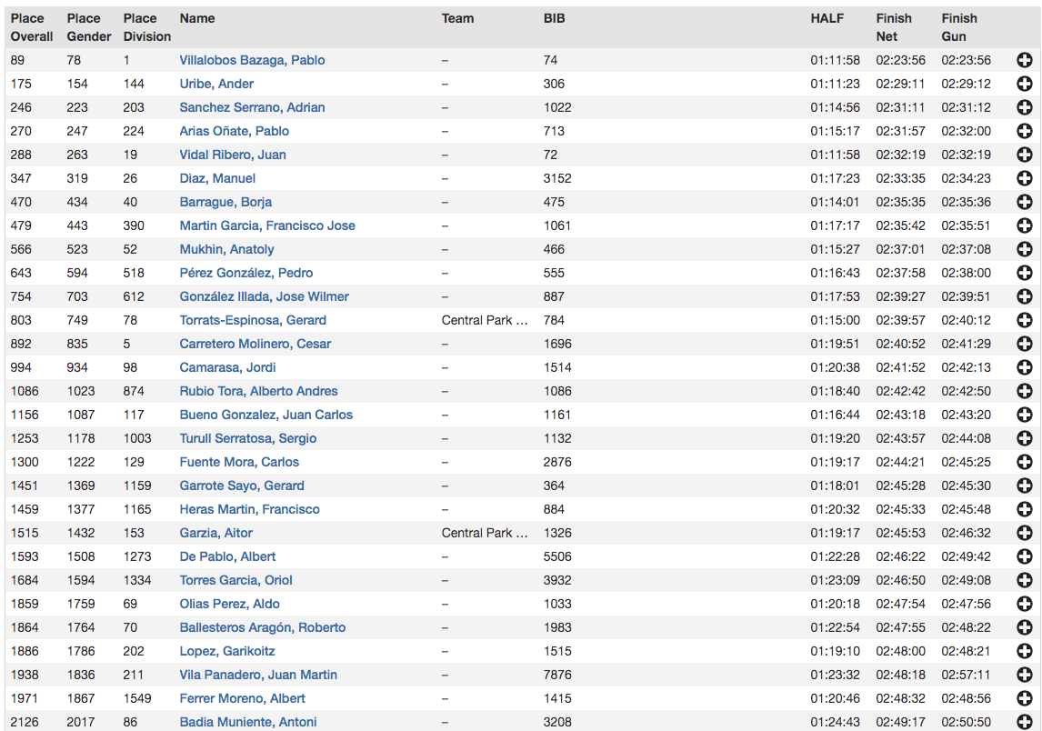The image size is (1042, 731).
Task: Click the name Barrague, Borja
Action: pyautogui.click(x=225, y=202)
